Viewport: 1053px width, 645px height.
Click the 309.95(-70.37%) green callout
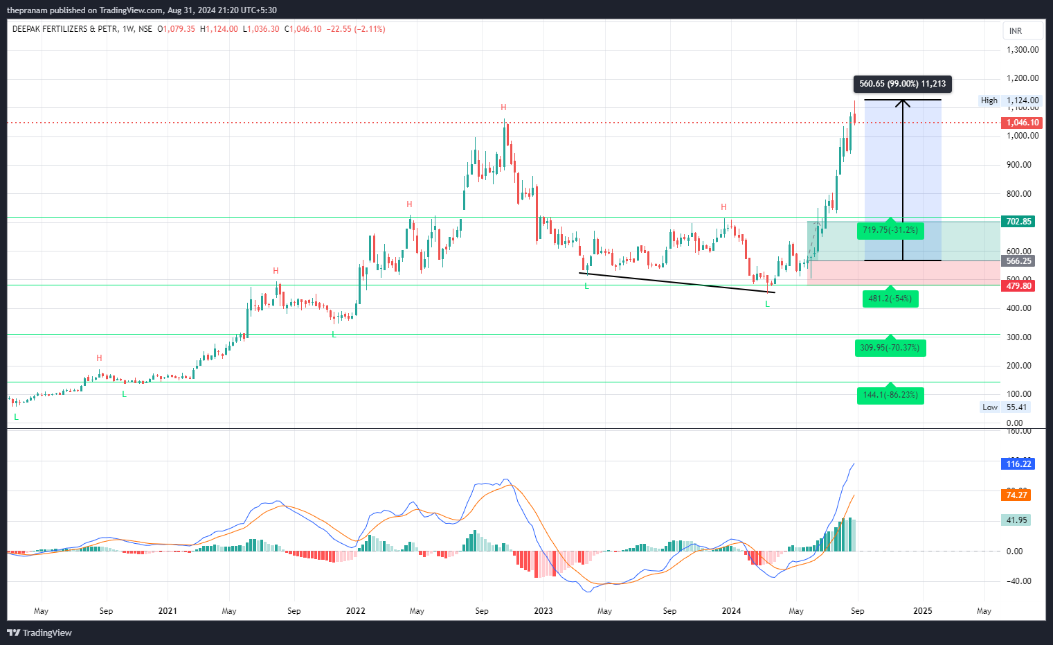point(890,348)
